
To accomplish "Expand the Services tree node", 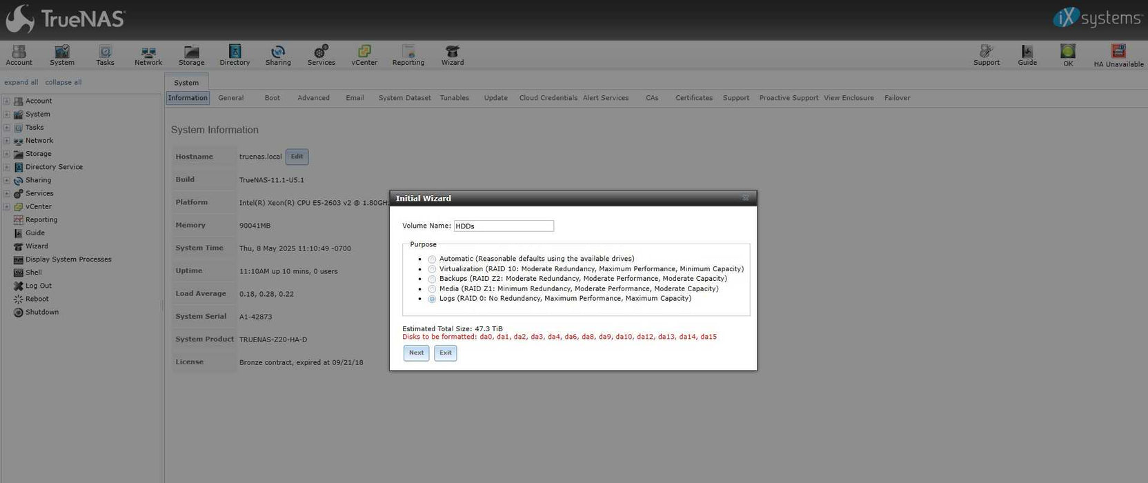I will (x=7, y=193).
